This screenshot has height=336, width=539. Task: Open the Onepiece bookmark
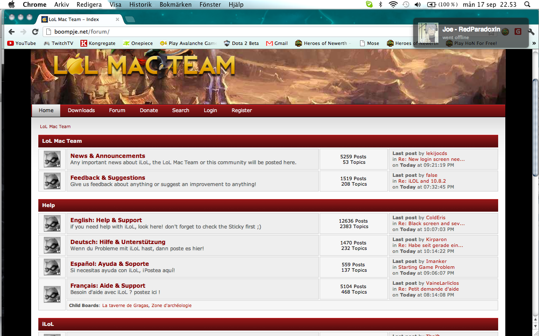pyautogui.click(x=138, y=43)
